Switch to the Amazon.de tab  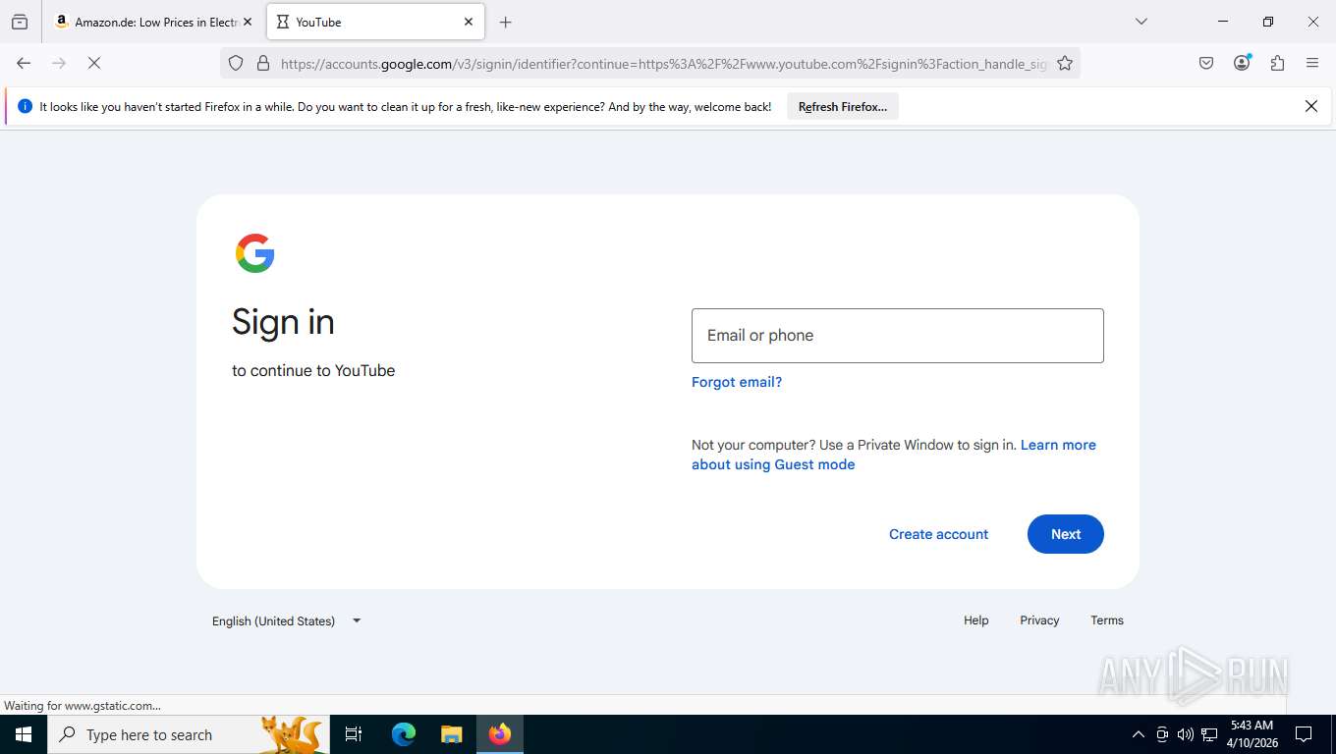pos(155,22)
